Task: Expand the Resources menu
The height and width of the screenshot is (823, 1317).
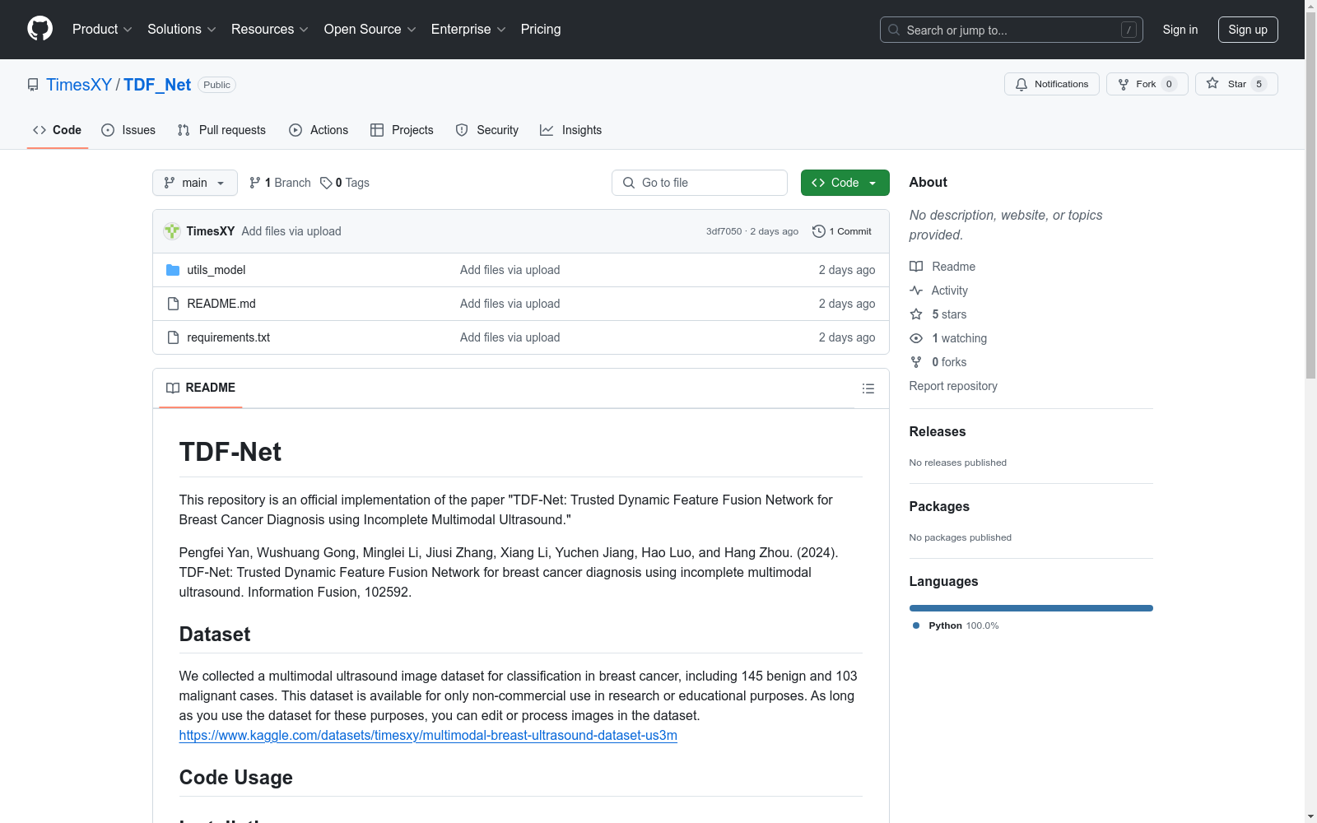Action: 270,29
